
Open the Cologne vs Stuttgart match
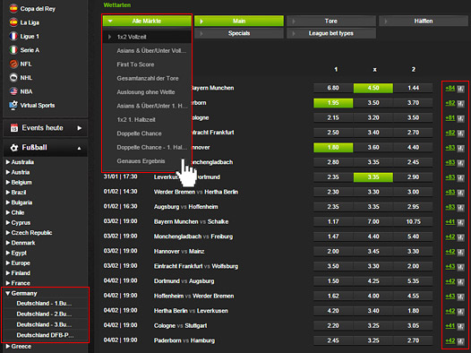pos(181,325)
